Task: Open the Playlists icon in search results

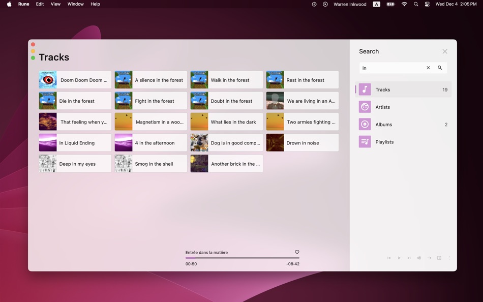Action: point(364,142)
